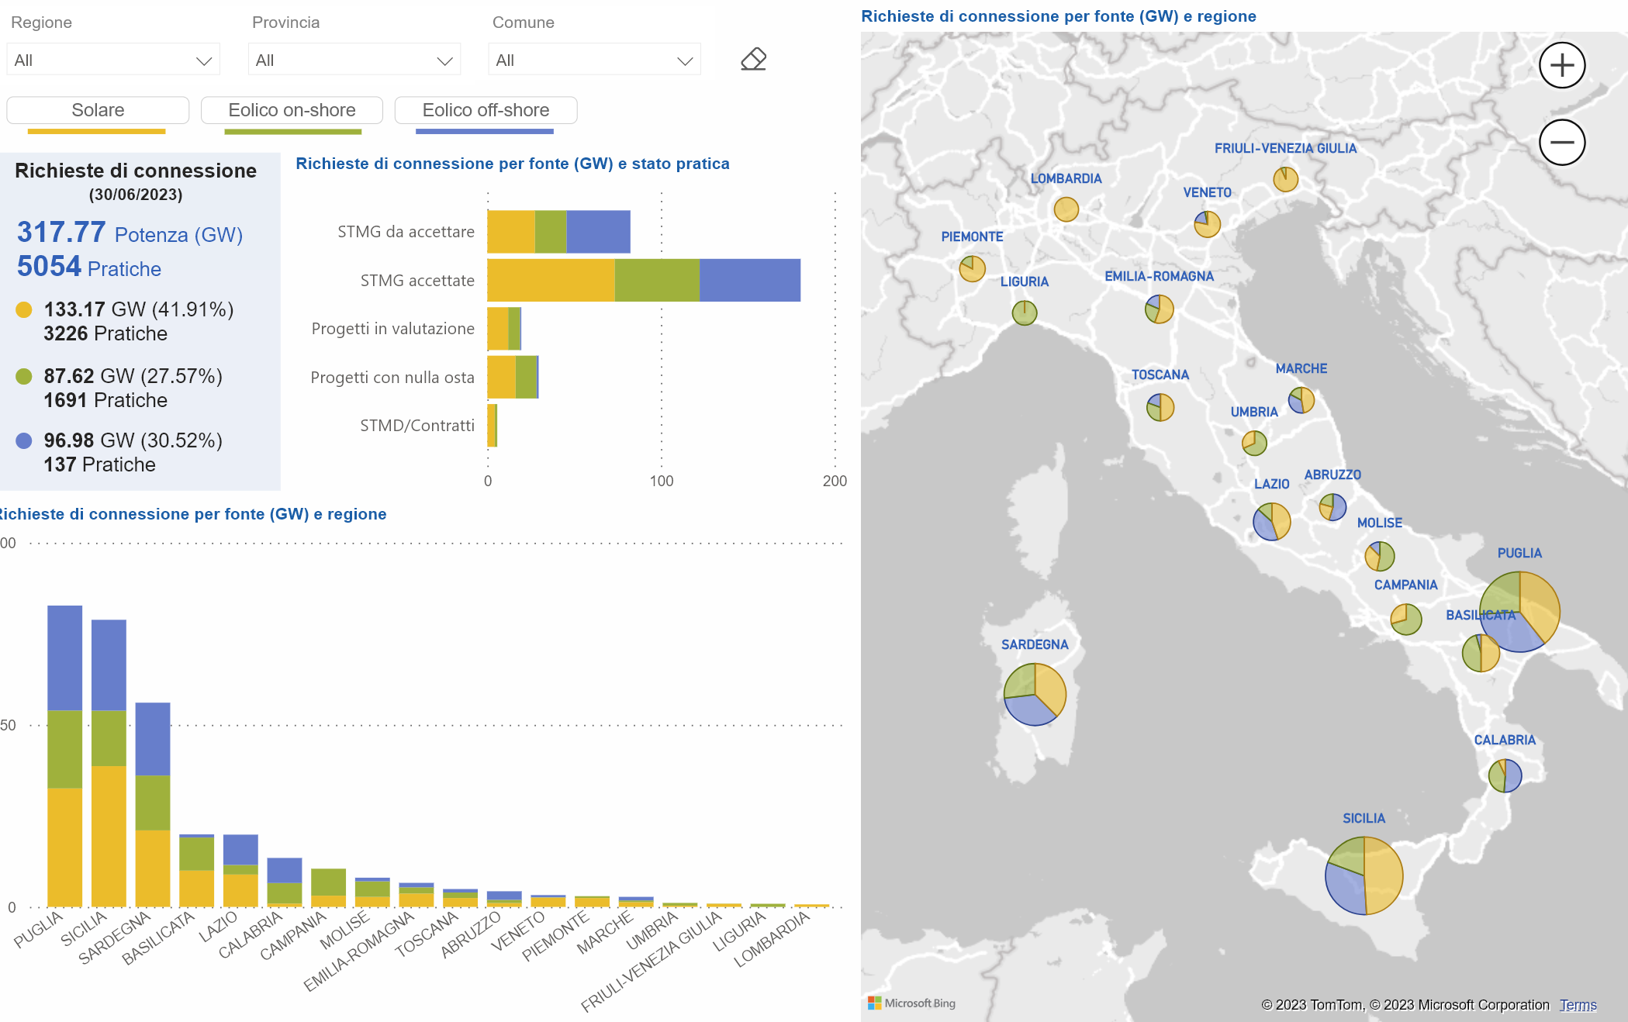Click the Microsoft Bing logo
The height and width of the screenshot is (1022, 1628).
pos(911,1003)
